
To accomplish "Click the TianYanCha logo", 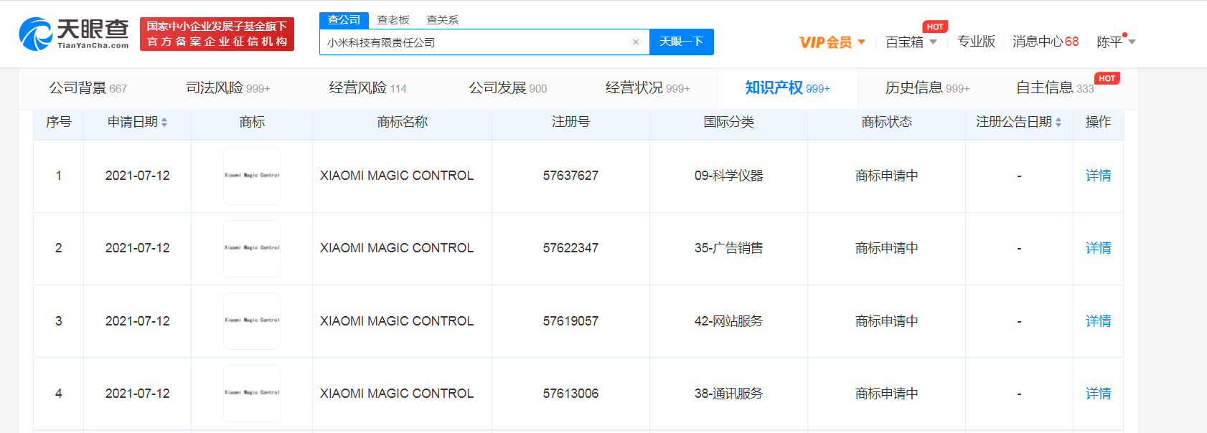I will [74, 34].
